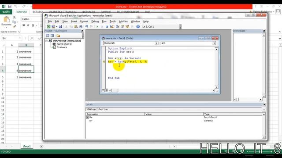Open the View menu in VBA editor
Image resolution: width=282 pixels, height=158 pixels.
[x=65, y=22]
